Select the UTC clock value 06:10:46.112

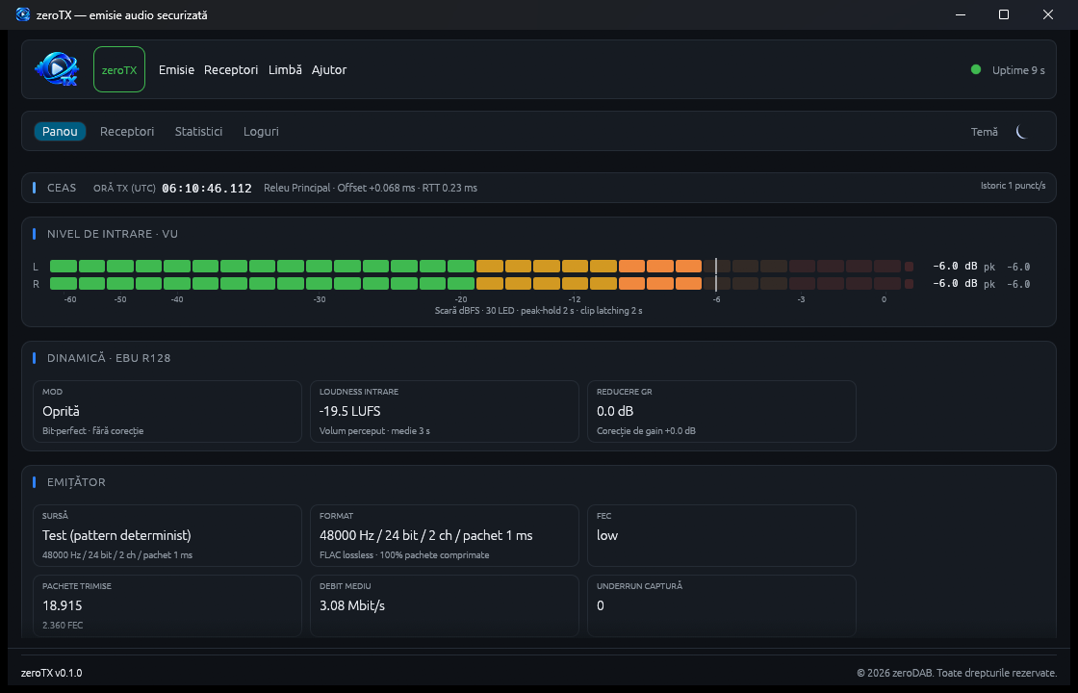tap(207, 189)
